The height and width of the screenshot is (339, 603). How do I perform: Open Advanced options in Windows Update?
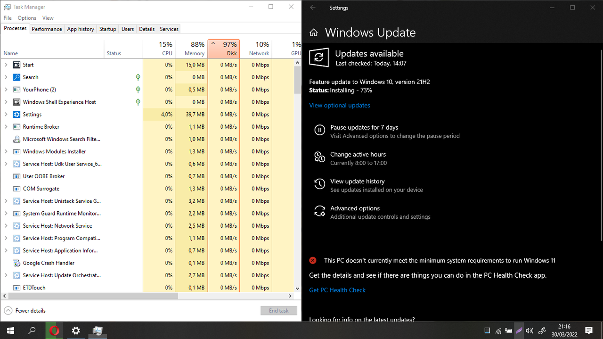pyautogui.click(x=355, y=208)
